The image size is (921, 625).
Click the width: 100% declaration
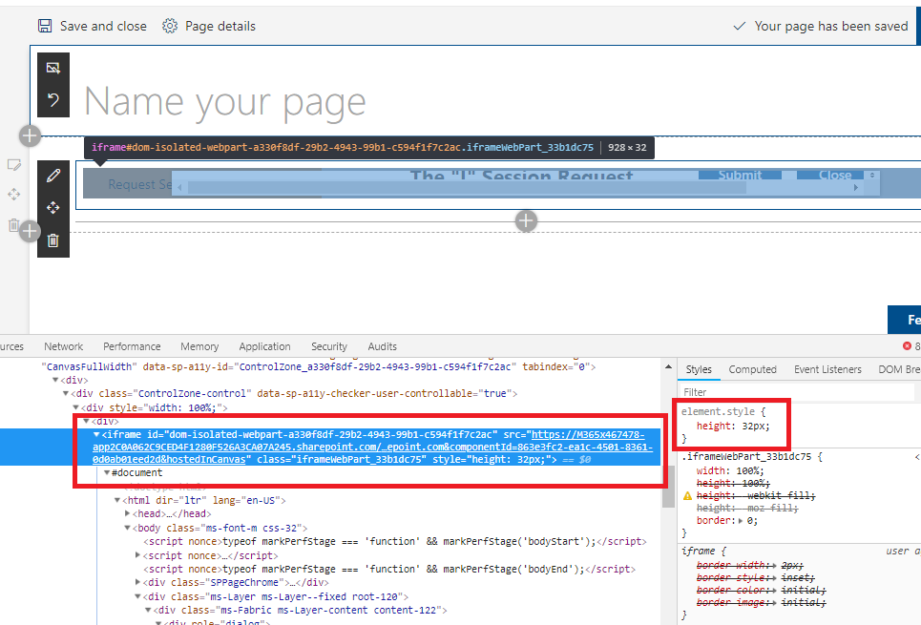(x=730, y=470)
